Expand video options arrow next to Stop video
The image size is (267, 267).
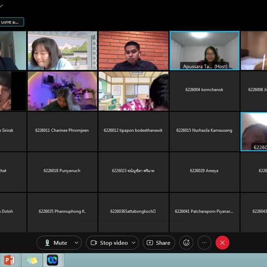click(133, 243)
